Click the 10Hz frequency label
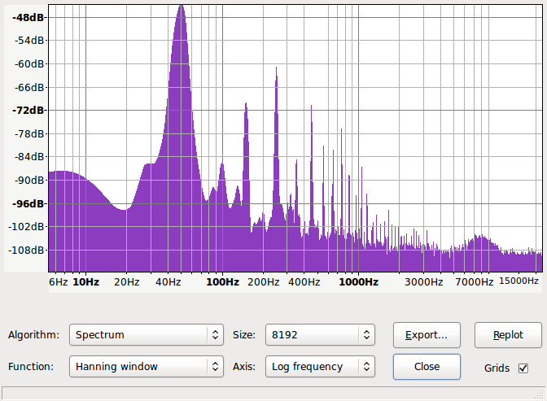547x401 pixels. pos(85,281)
